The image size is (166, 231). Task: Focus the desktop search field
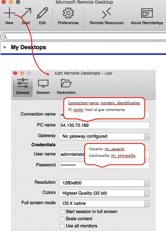[83, 36]
